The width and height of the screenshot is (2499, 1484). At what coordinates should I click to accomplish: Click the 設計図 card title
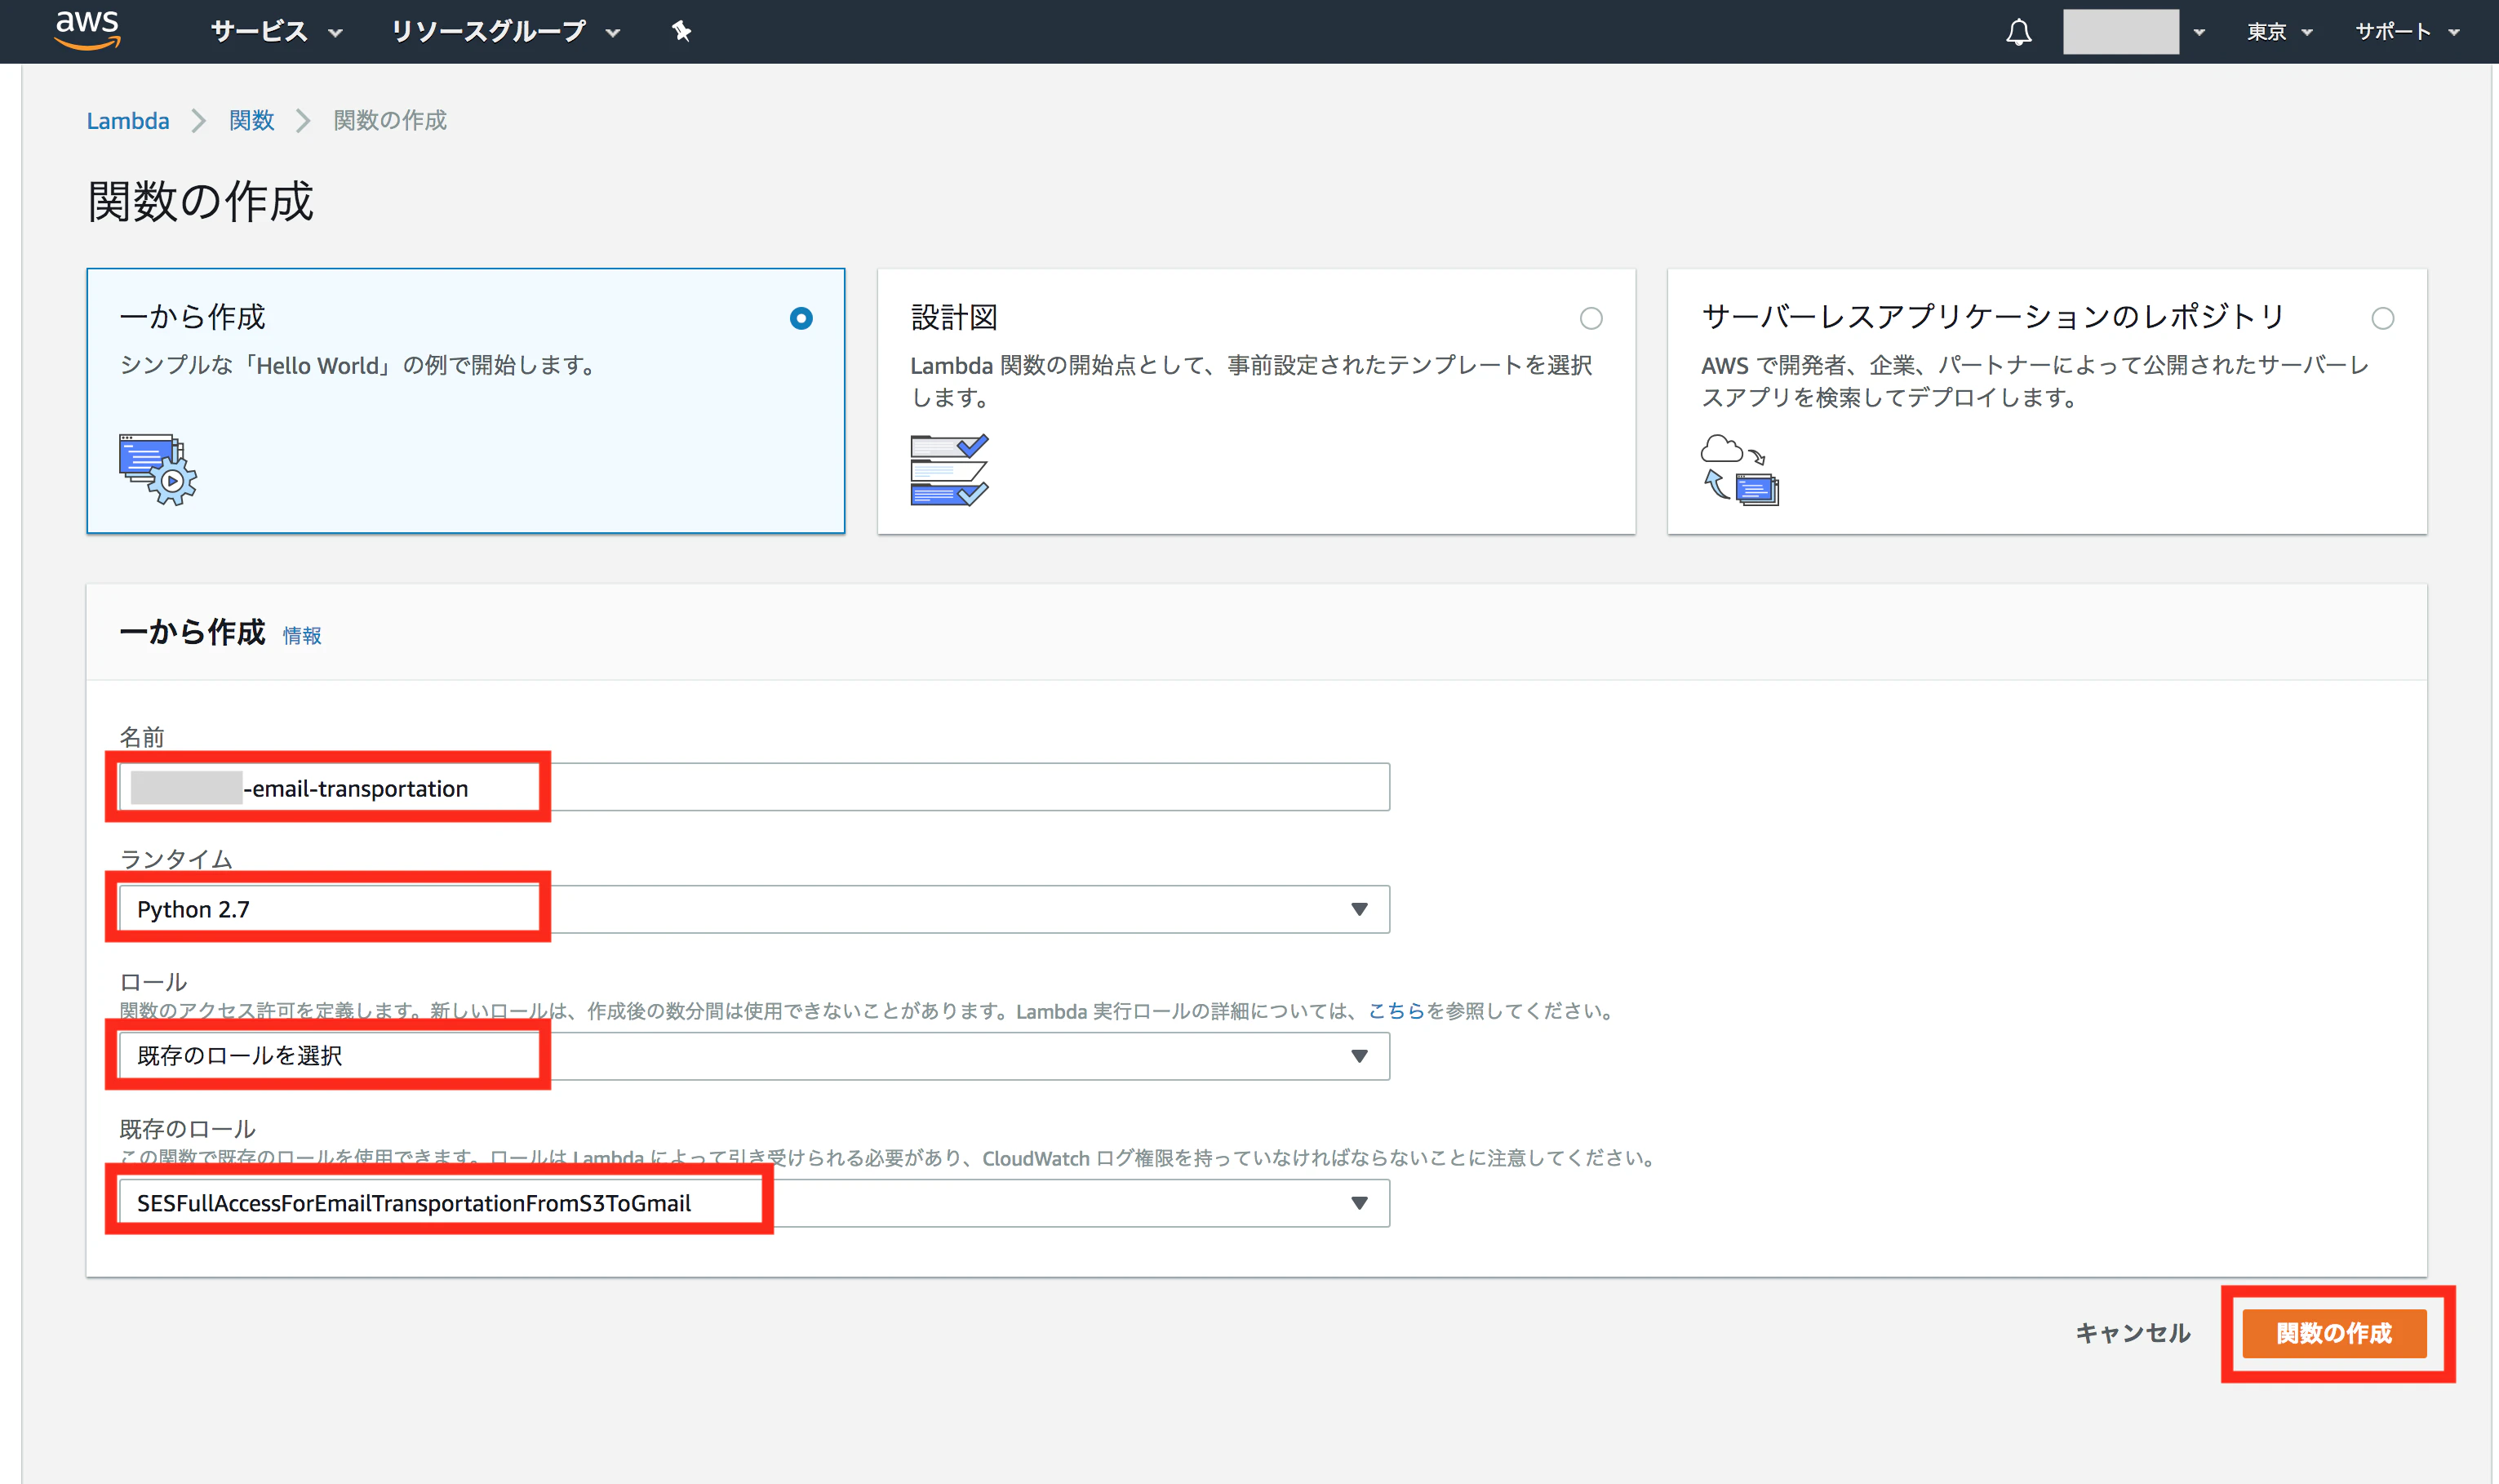953,318
